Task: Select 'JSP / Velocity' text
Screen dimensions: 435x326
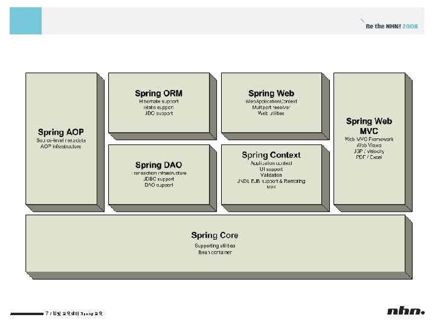Action: point(369,152)
